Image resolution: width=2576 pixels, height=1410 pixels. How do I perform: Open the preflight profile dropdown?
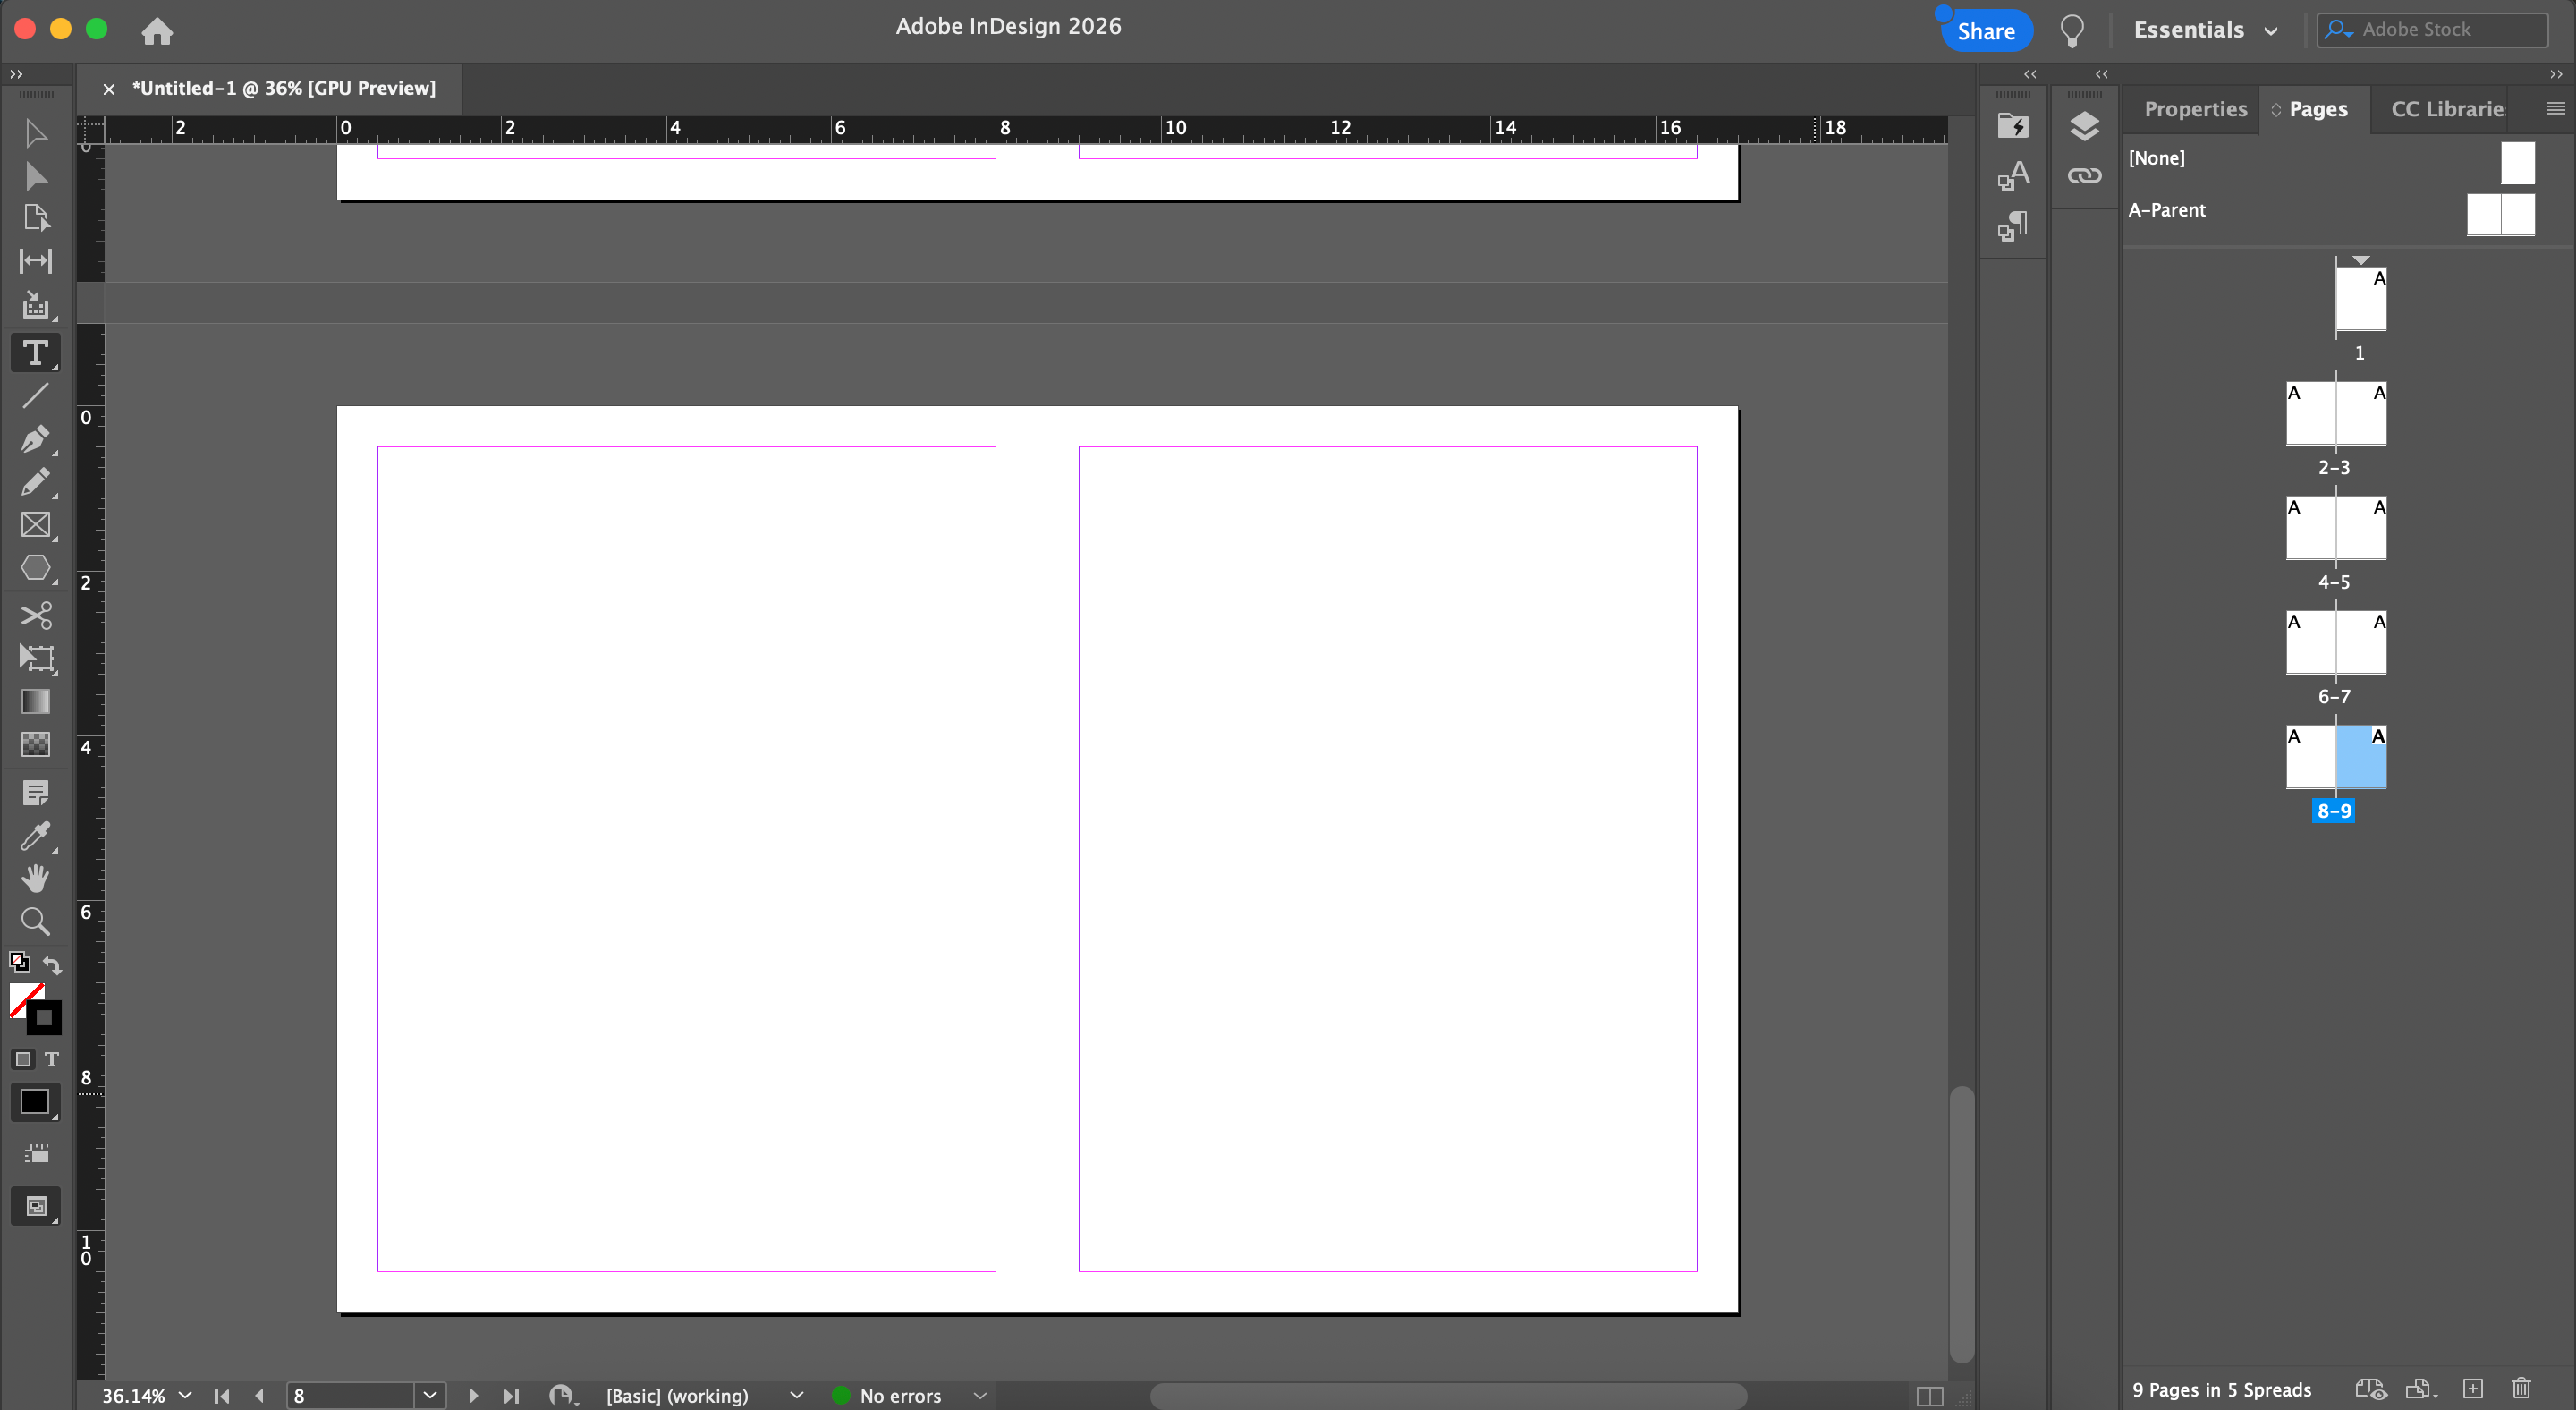point(796,1395)
